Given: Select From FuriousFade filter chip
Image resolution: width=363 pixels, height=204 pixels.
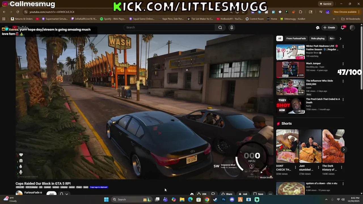Looking at the screenshot, I should click(x=296, y=39).
